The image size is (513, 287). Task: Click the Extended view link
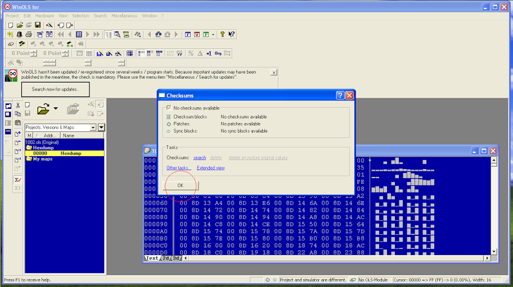tap(211, 168)
